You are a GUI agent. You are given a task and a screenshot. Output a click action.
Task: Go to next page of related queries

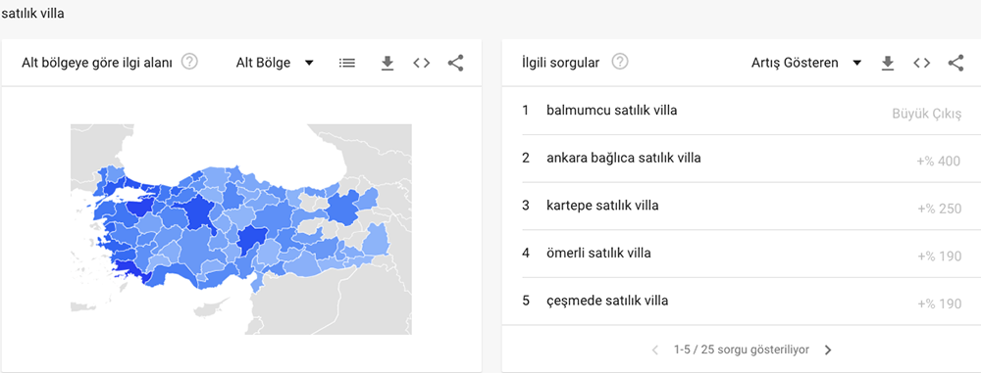pos(828,350)
